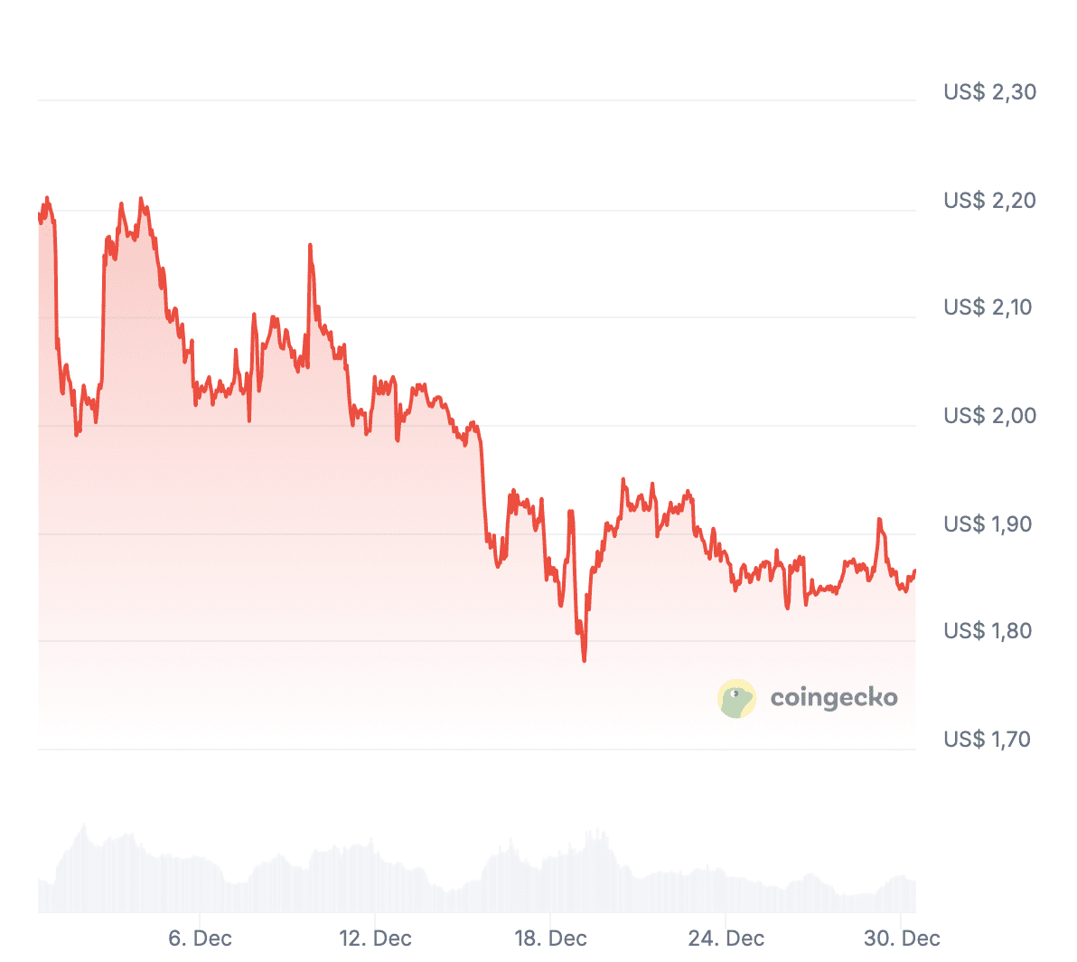Screen dimensions: 1077x962
Task: Click the price line's starting leftmost point
Action: (x=39, y=215)
